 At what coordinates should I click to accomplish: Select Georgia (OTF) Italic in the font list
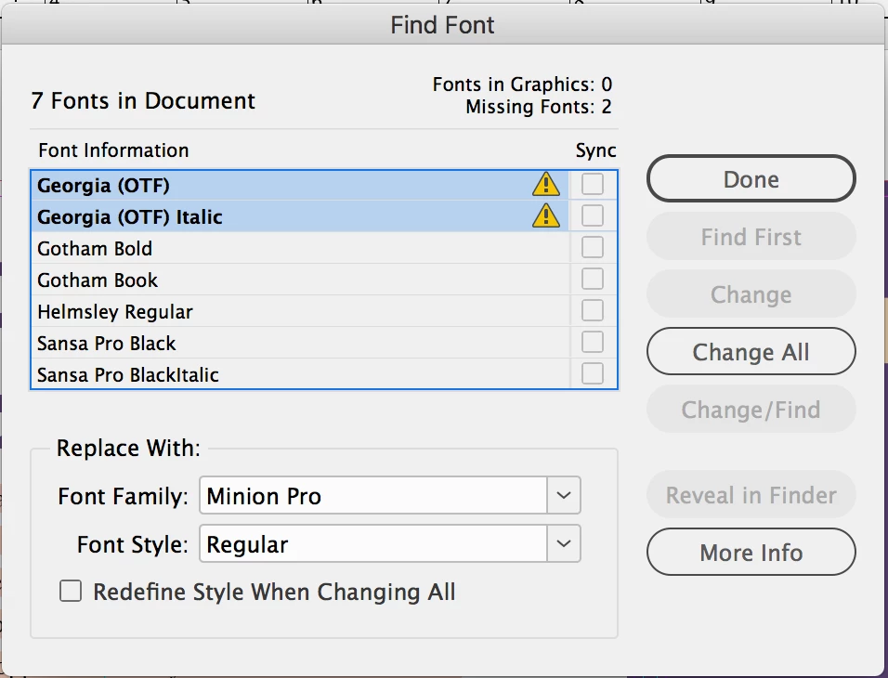[x=300, y=216]
